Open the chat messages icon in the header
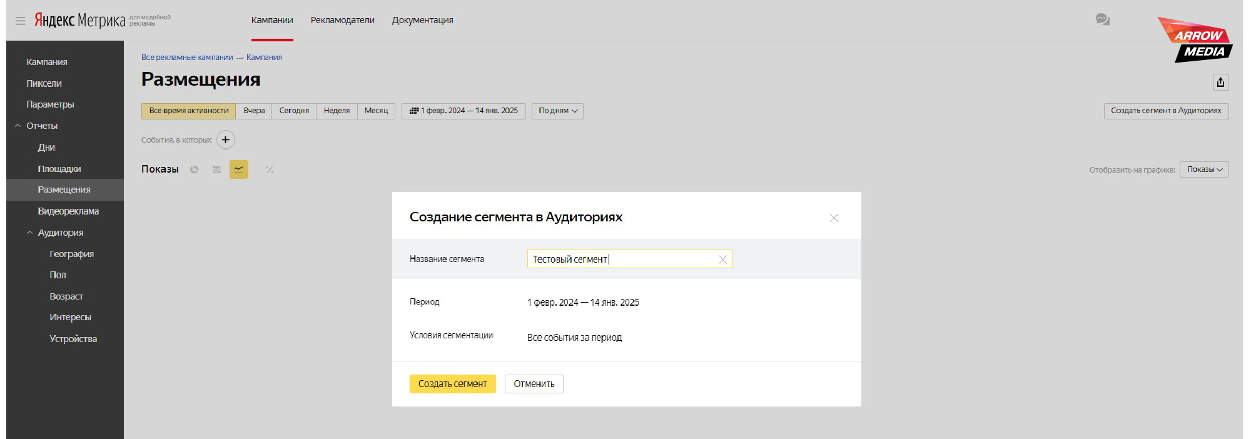Screen dimensions: 1251x439 pos(1102,20)
